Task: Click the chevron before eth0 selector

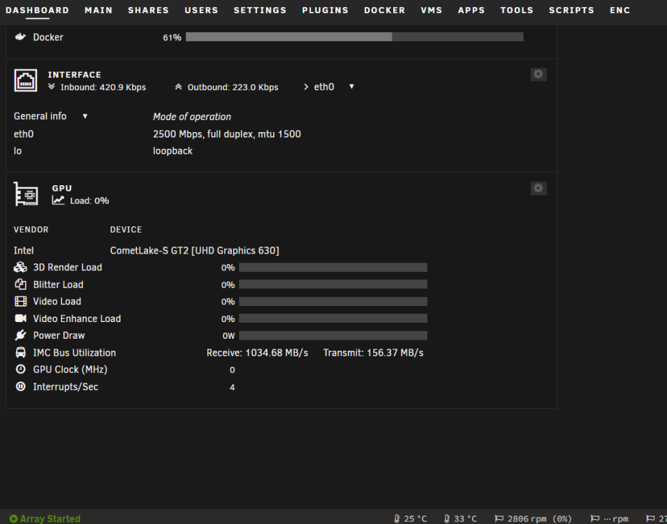Action: pos(306,87)
